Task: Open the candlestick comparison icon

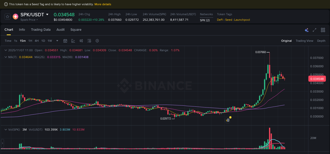Action: point(81,41)
